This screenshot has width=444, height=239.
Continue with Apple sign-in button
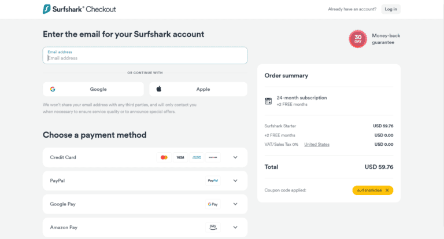click(198, 89)
